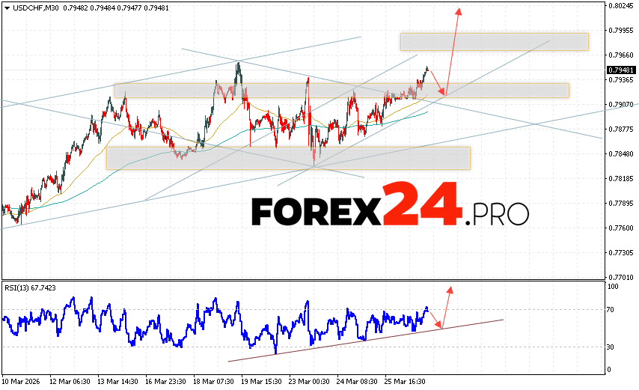The height and width of the screenshot is (390, 639).
Task: Select the RSI scale level 70
Action: coord(610,310)
